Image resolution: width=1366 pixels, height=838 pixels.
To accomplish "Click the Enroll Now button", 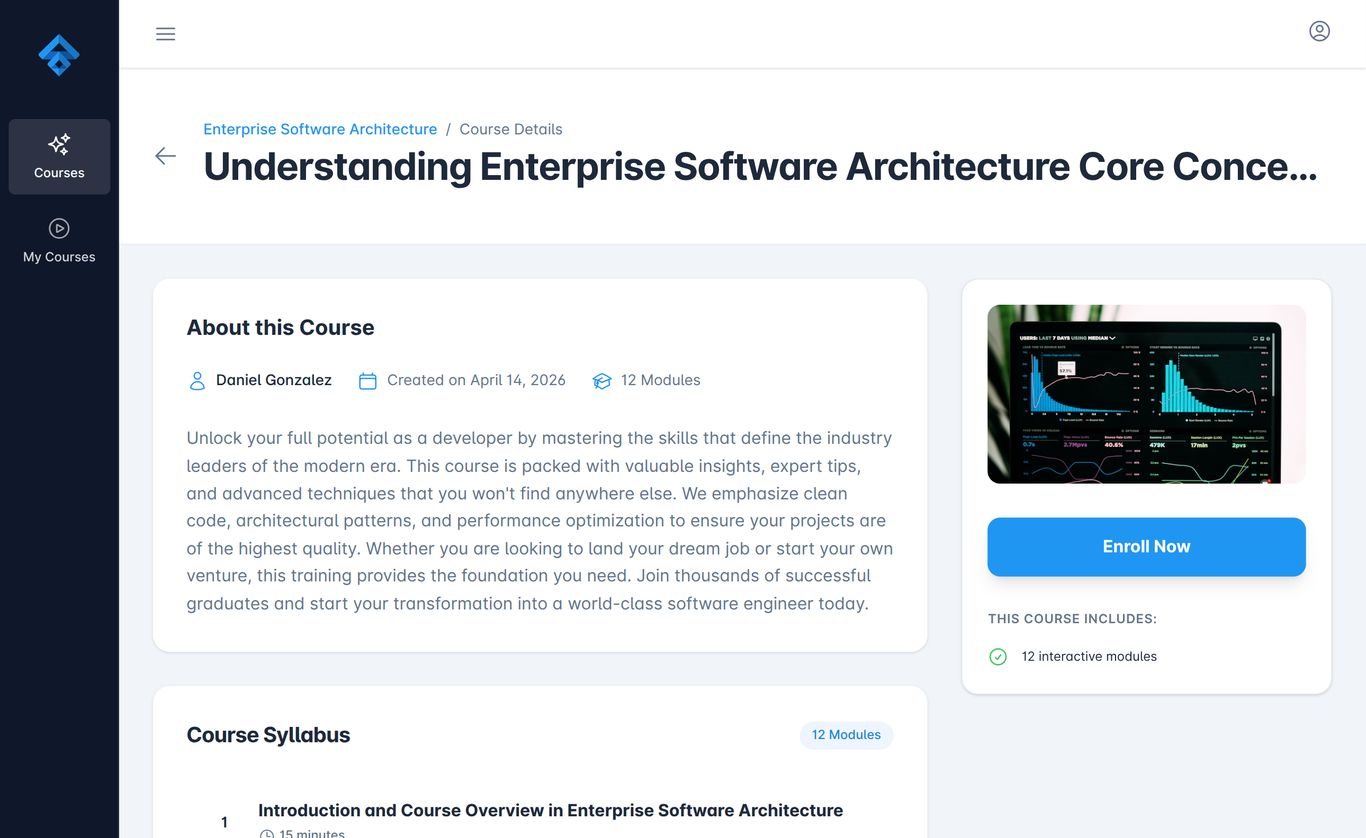I will tap(1146, 546).
